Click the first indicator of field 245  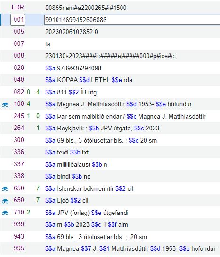28,116
